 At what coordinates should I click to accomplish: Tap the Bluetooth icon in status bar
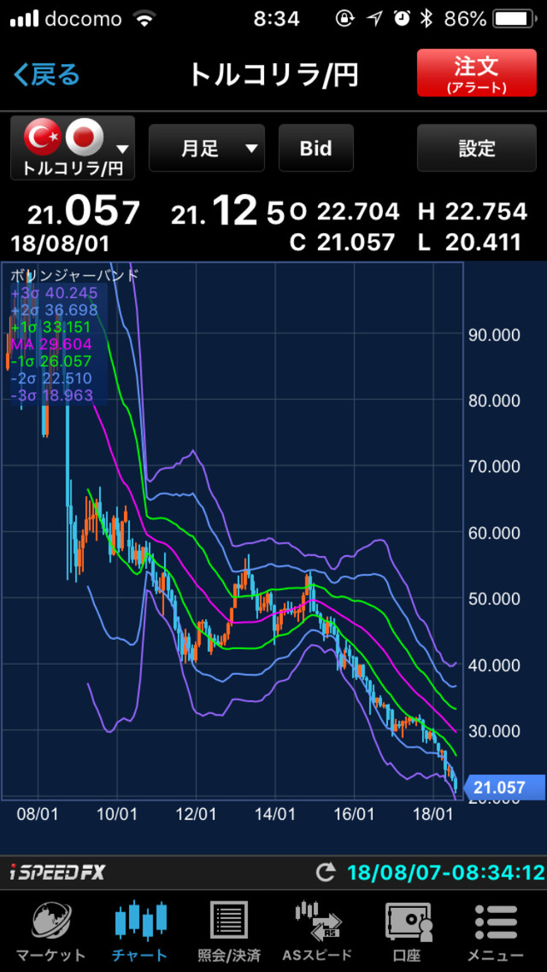(426, 19)
